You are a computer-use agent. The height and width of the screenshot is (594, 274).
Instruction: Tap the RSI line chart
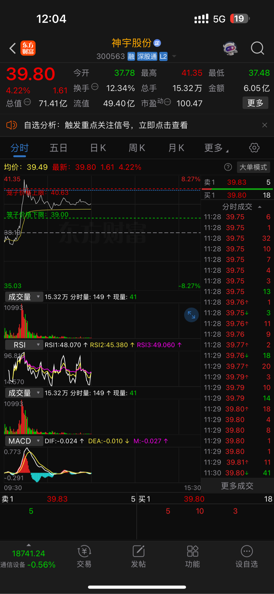click(x=102, y=369)
